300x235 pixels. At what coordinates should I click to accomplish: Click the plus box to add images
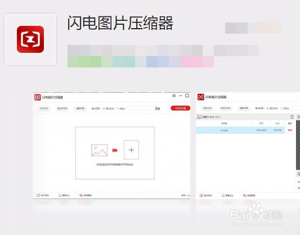pyautogui.click(x=132, y=150)
